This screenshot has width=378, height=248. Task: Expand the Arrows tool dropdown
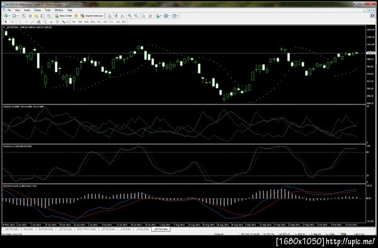(x=67, y=22)
